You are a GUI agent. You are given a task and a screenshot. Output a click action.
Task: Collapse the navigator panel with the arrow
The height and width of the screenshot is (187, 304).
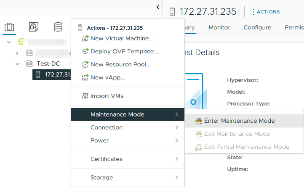click(x=158, y=7)
